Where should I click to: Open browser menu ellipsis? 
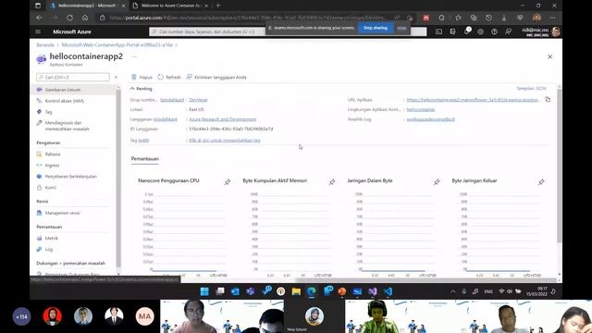click(552, 18)
